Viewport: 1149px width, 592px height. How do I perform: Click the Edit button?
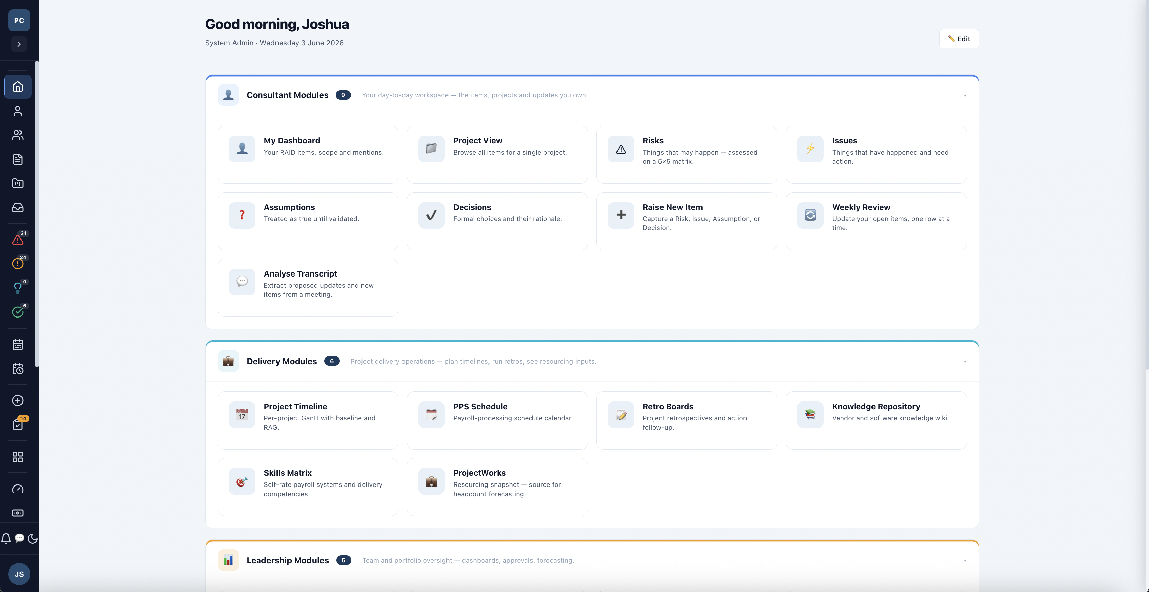(x=959, y=39)
